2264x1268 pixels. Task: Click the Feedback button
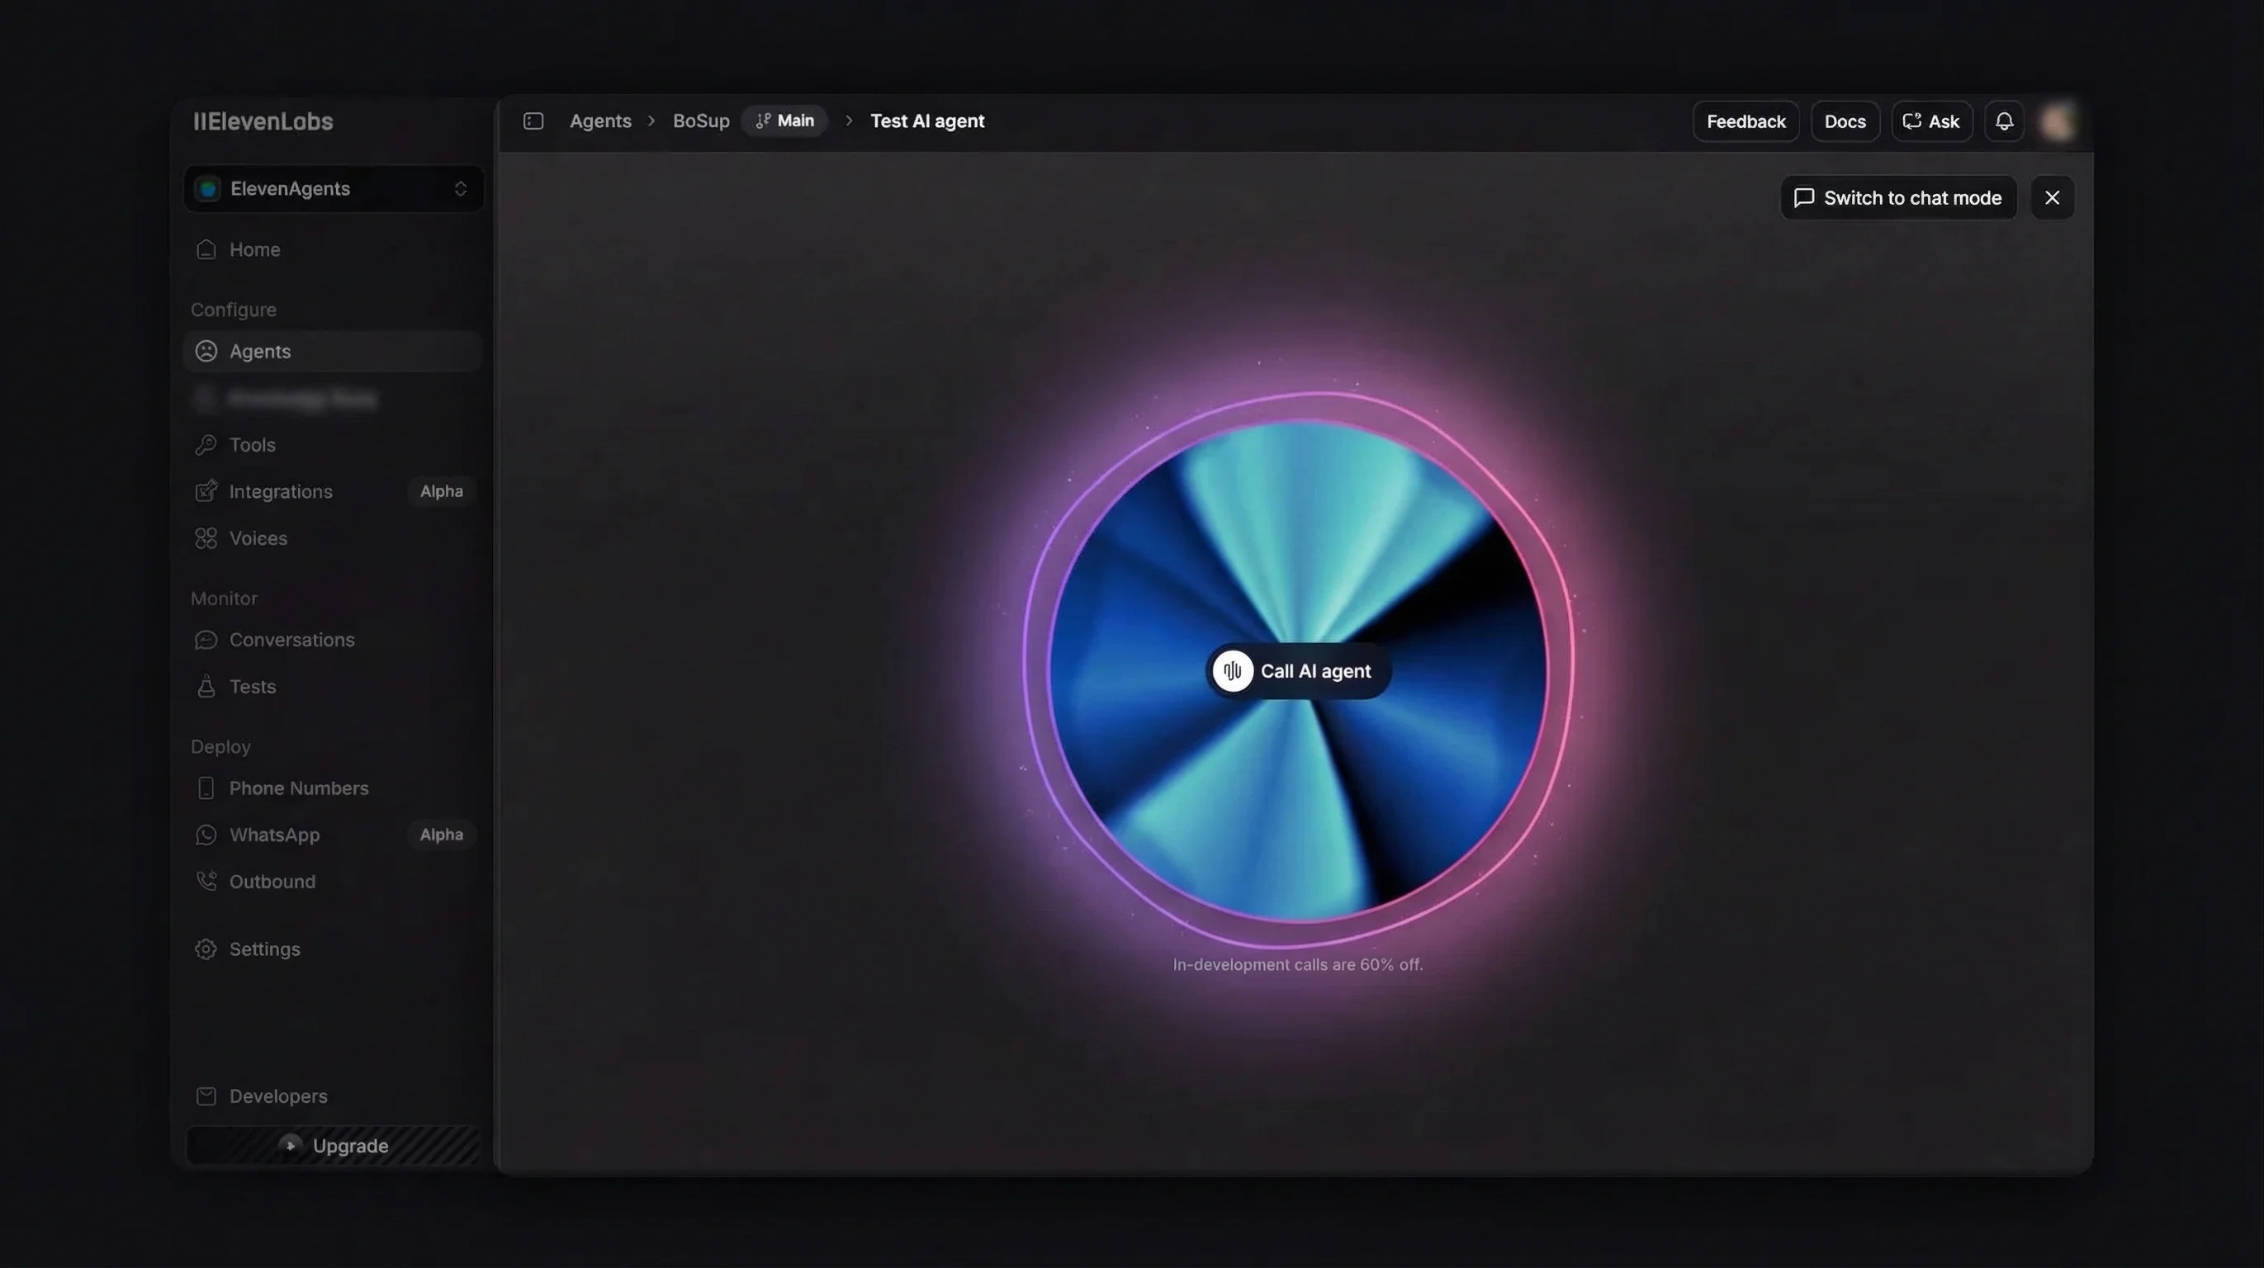[1745, 121]
